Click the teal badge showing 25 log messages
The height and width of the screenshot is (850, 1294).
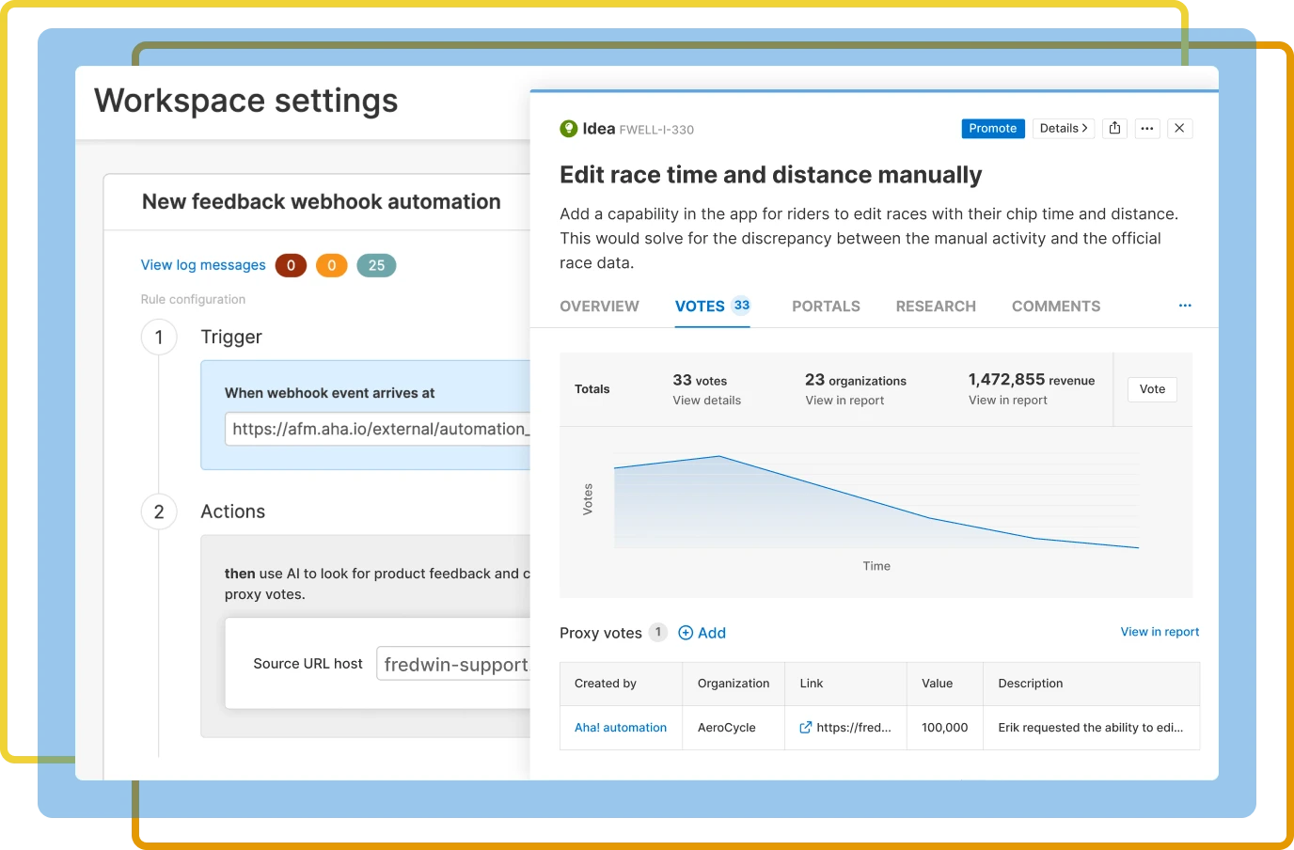375,265
